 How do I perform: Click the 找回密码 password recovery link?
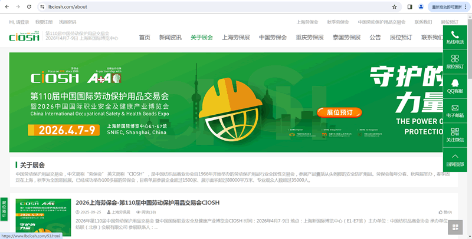(68, 22)
